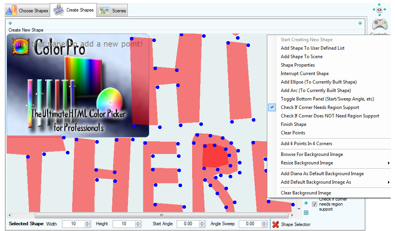Click the gamepad Controls icon
The image size is (395, 231).
tap(380, 25)
